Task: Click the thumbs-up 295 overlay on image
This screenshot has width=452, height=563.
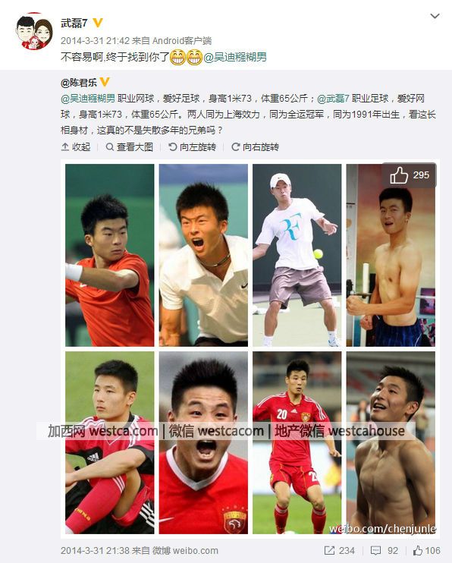Action: (410, 175)
